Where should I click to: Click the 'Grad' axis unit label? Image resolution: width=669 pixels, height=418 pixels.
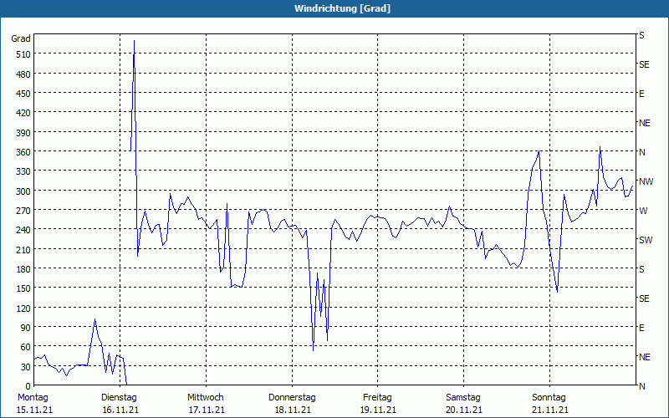pyautogui.click(x=21, y=38)
